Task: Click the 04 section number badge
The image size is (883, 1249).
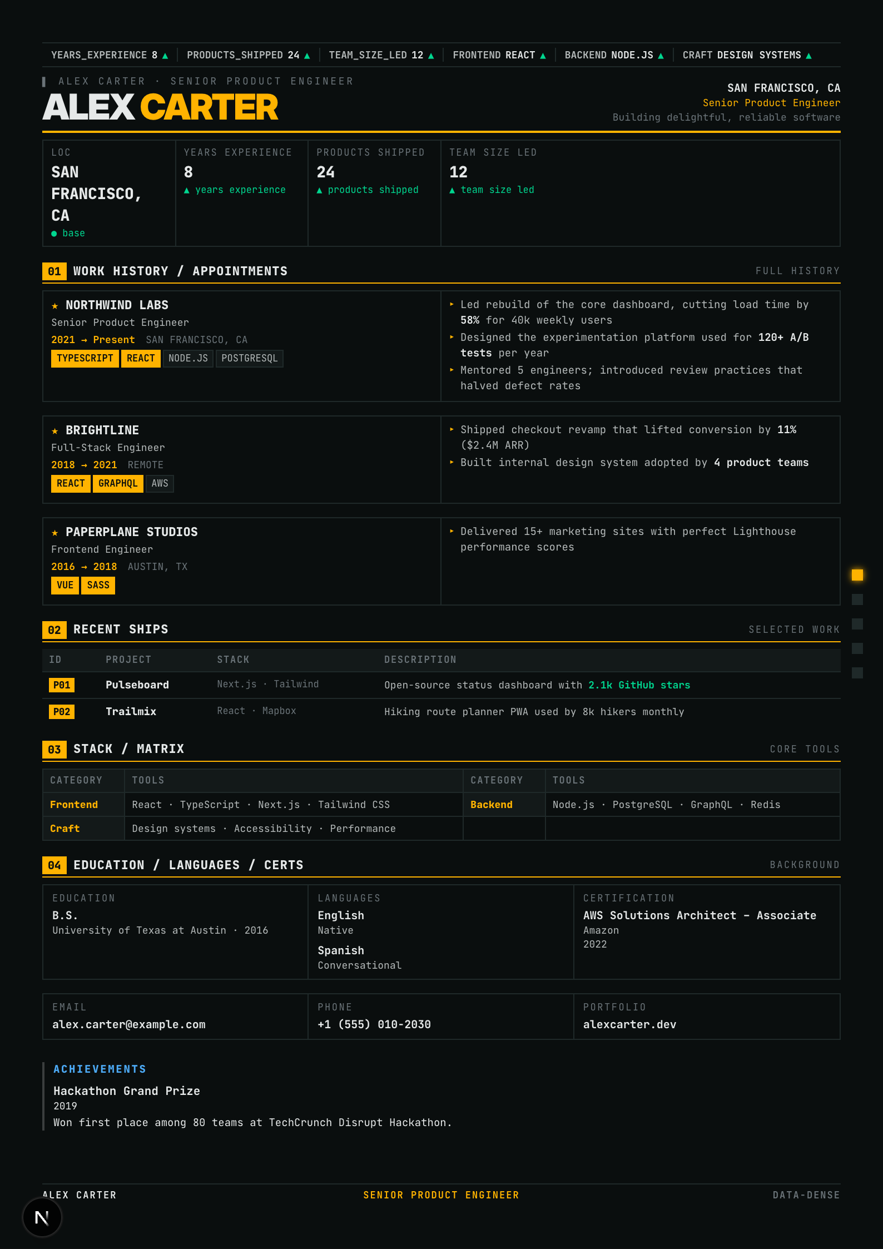Action: click(54, 865)
